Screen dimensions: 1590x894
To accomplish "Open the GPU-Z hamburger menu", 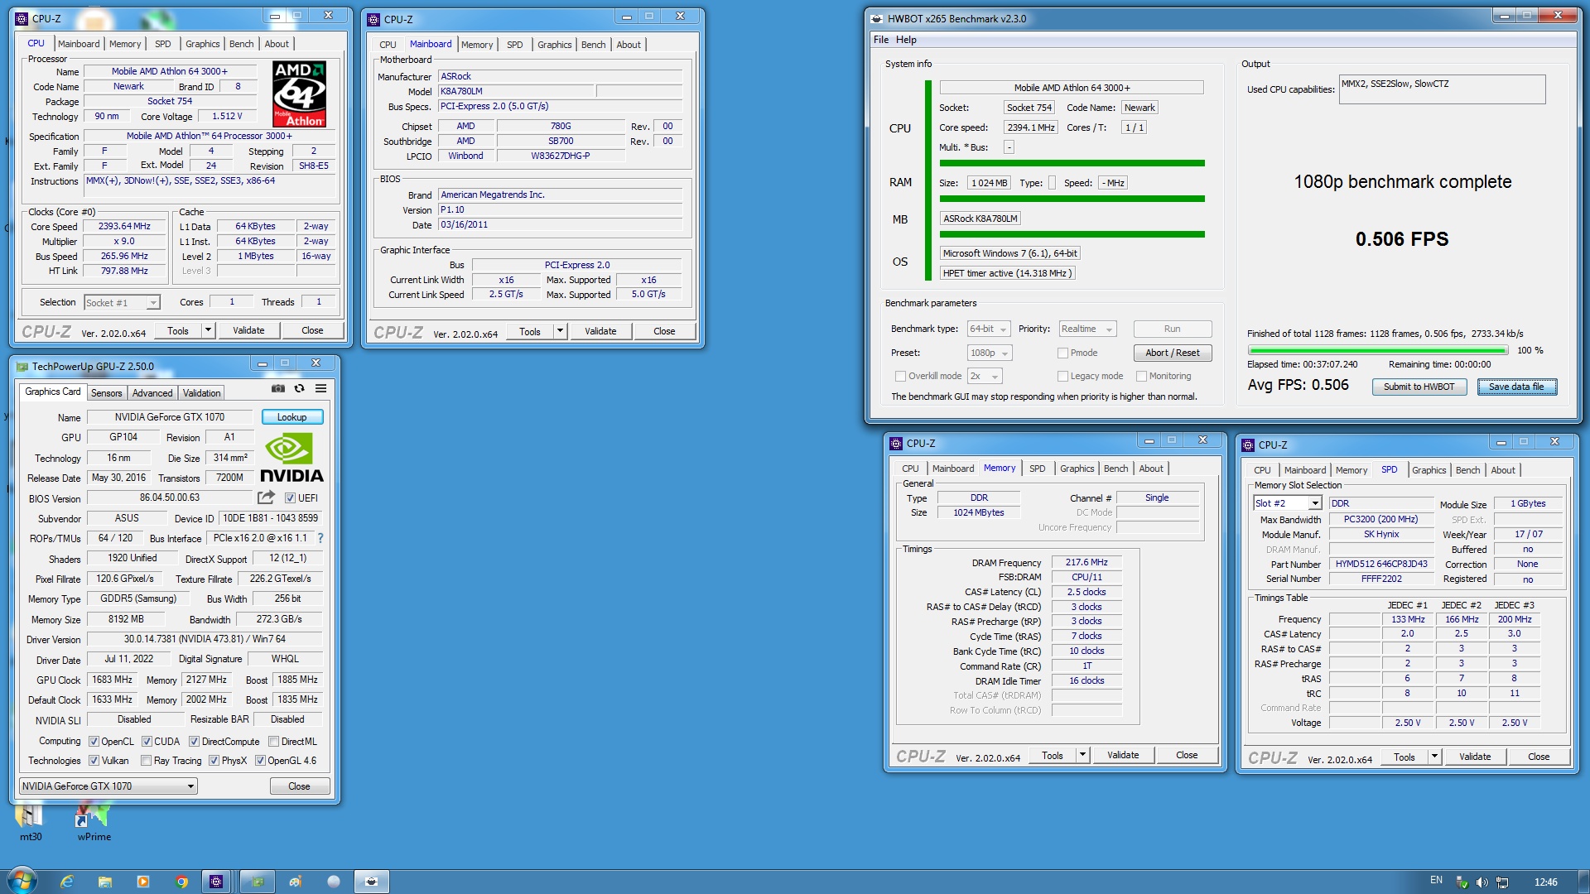I will (320, 388).
